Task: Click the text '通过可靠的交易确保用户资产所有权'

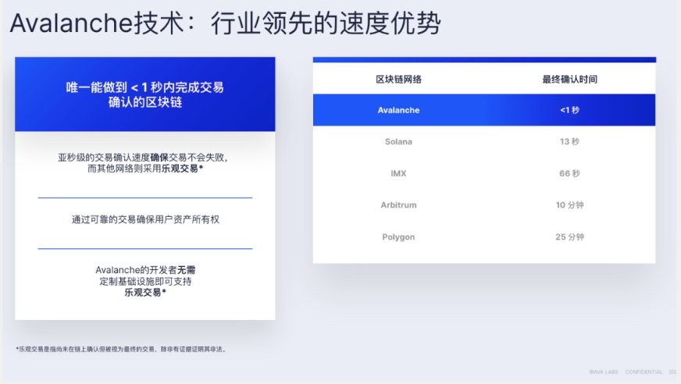Action: (145, 219)
